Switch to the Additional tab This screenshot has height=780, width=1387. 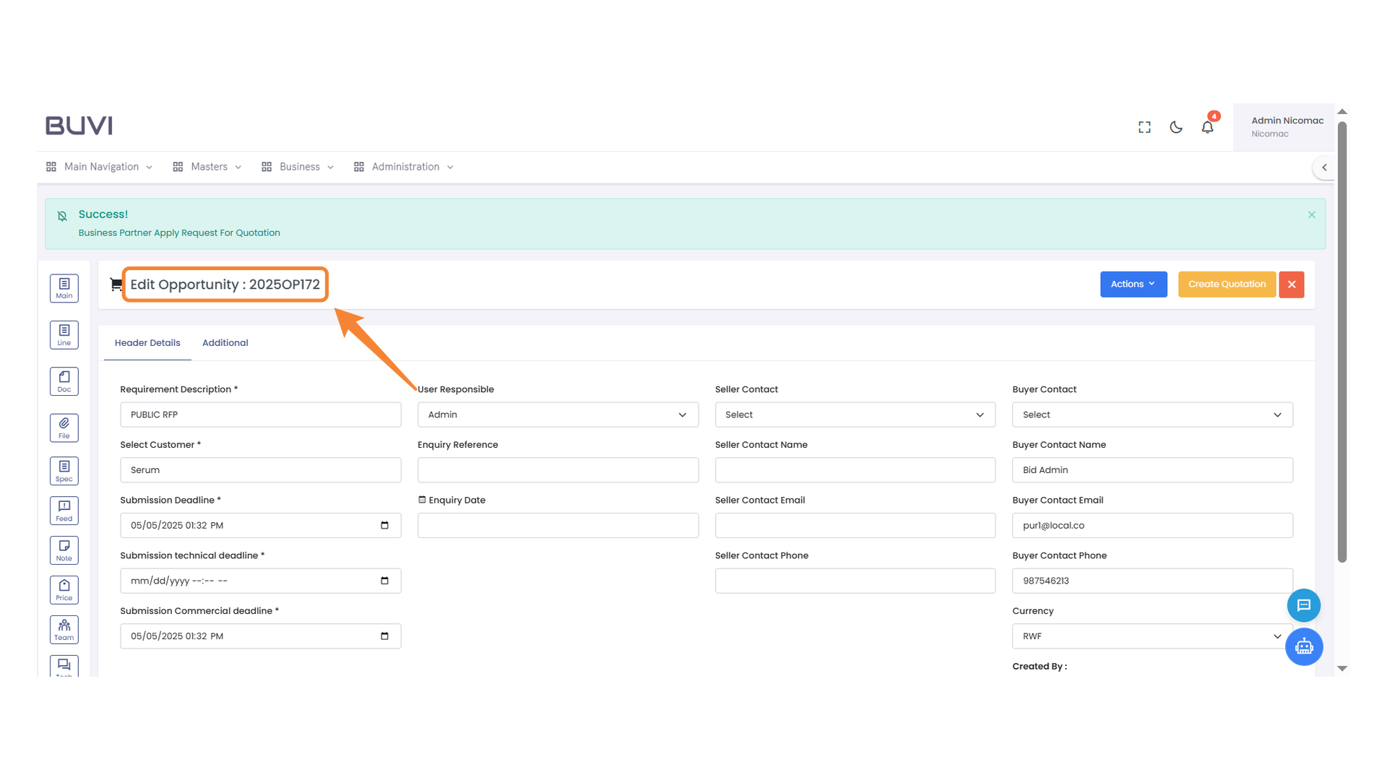(225, 343)
